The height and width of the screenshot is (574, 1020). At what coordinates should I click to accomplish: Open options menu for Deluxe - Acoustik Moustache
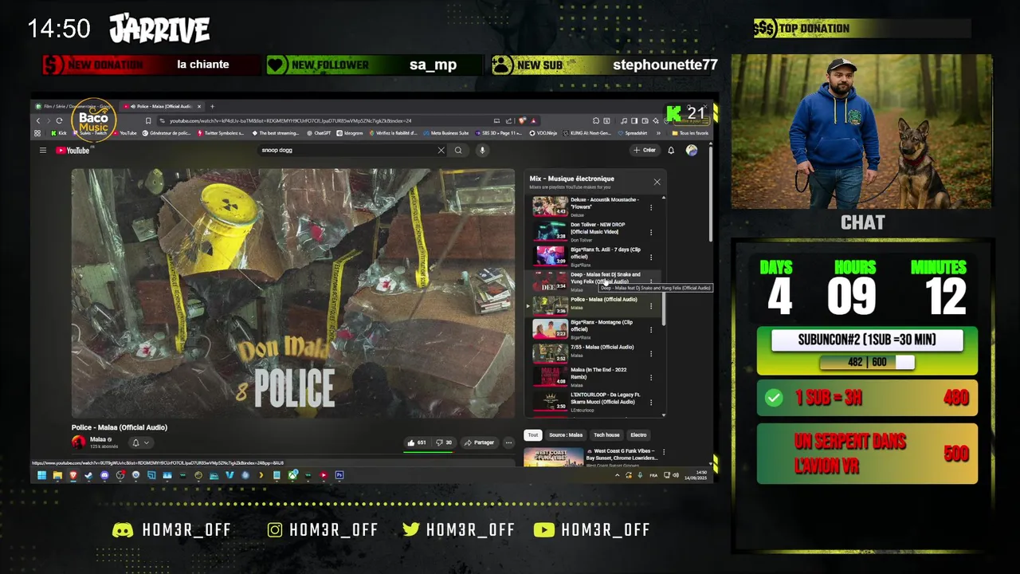pyautogui.click(x=651, y=207)
